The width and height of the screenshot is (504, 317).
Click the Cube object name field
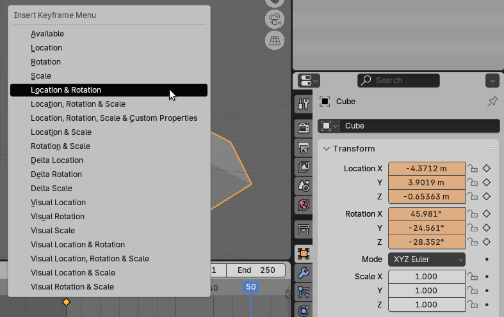coord(419,126)
